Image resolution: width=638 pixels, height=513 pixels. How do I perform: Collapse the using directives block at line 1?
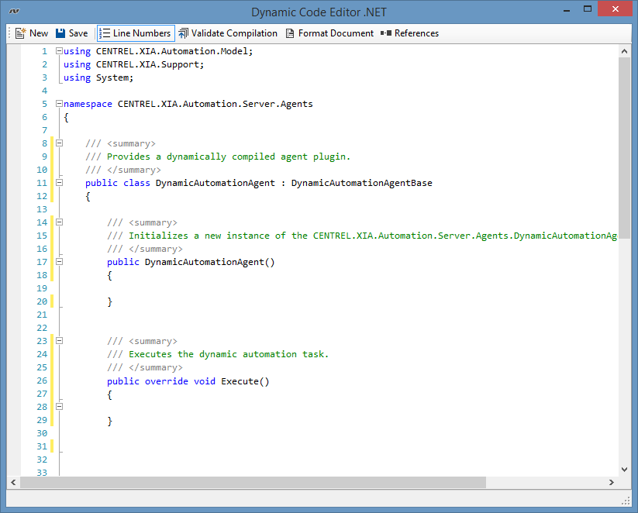[59, 51]
